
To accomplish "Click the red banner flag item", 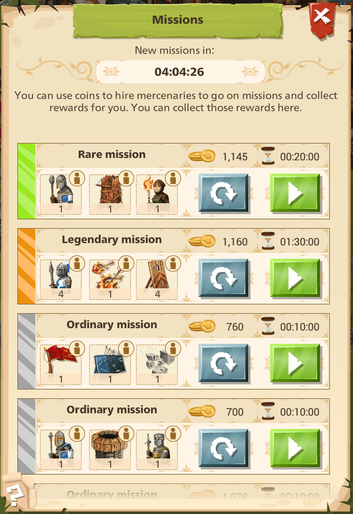I will (x=61, y=364).
